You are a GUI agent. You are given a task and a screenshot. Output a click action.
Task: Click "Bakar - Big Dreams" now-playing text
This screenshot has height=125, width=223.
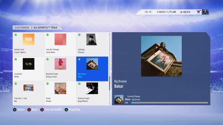click(x=133, y=100)
